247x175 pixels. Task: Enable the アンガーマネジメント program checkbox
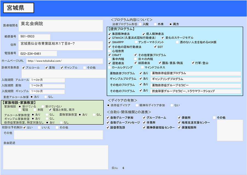[x=136, y=42]
